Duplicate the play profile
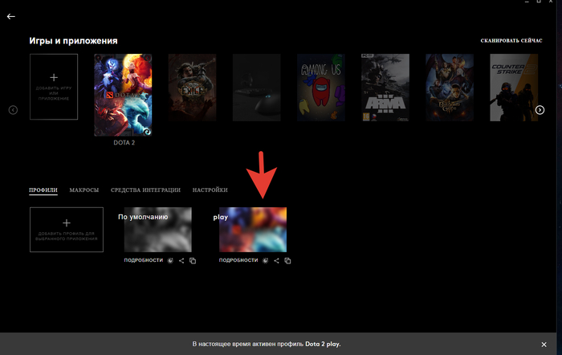Screen dimensions: 562x355 pyautogui.click(x=288, y=260)
